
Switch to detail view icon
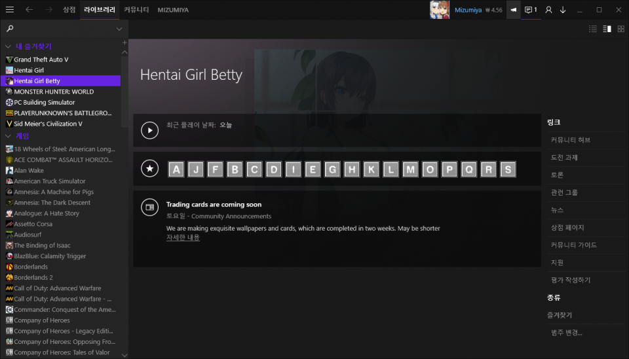[x=607, y=29]
